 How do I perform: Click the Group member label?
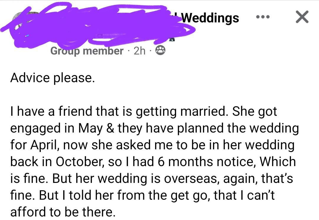click(x=87, y=51)
